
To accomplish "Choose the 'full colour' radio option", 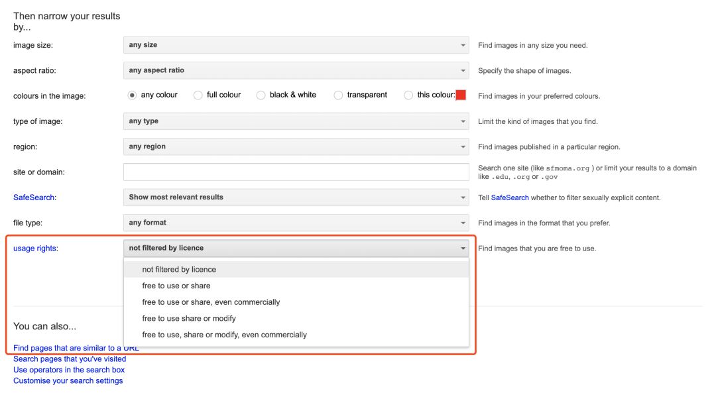I will tap(198, 95).
